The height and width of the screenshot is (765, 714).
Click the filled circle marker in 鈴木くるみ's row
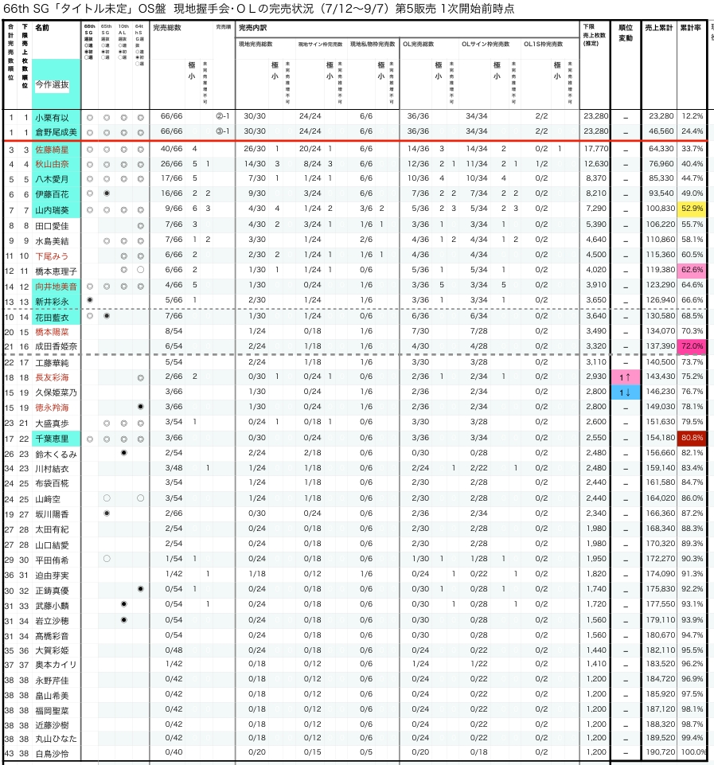(x=123, y=452)
